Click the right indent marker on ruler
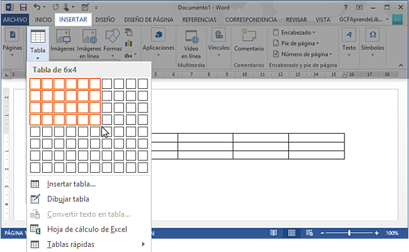 (344, 76)
